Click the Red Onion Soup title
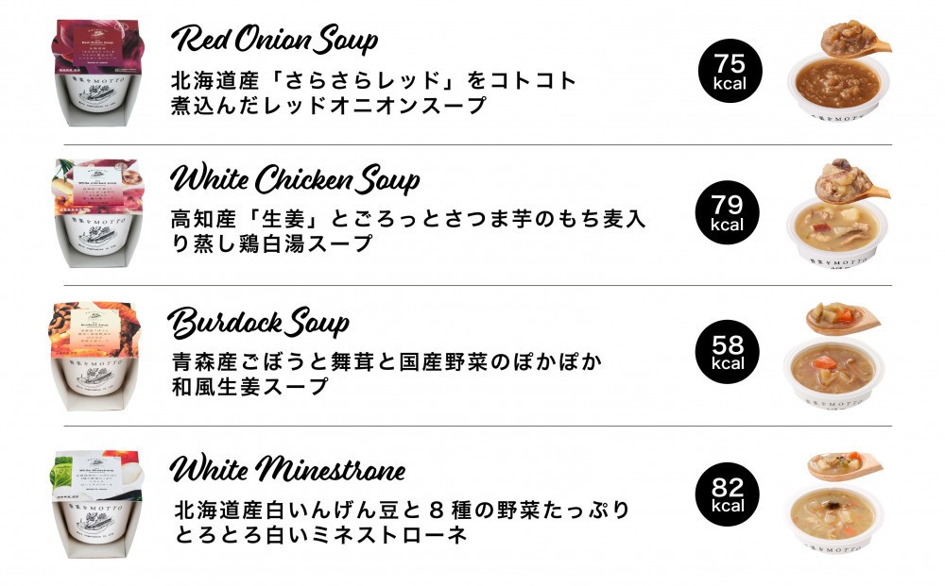 [x=274, y=40]
